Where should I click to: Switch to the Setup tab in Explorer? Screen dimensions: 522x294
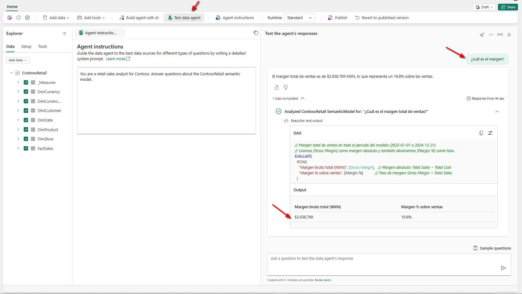26,47
